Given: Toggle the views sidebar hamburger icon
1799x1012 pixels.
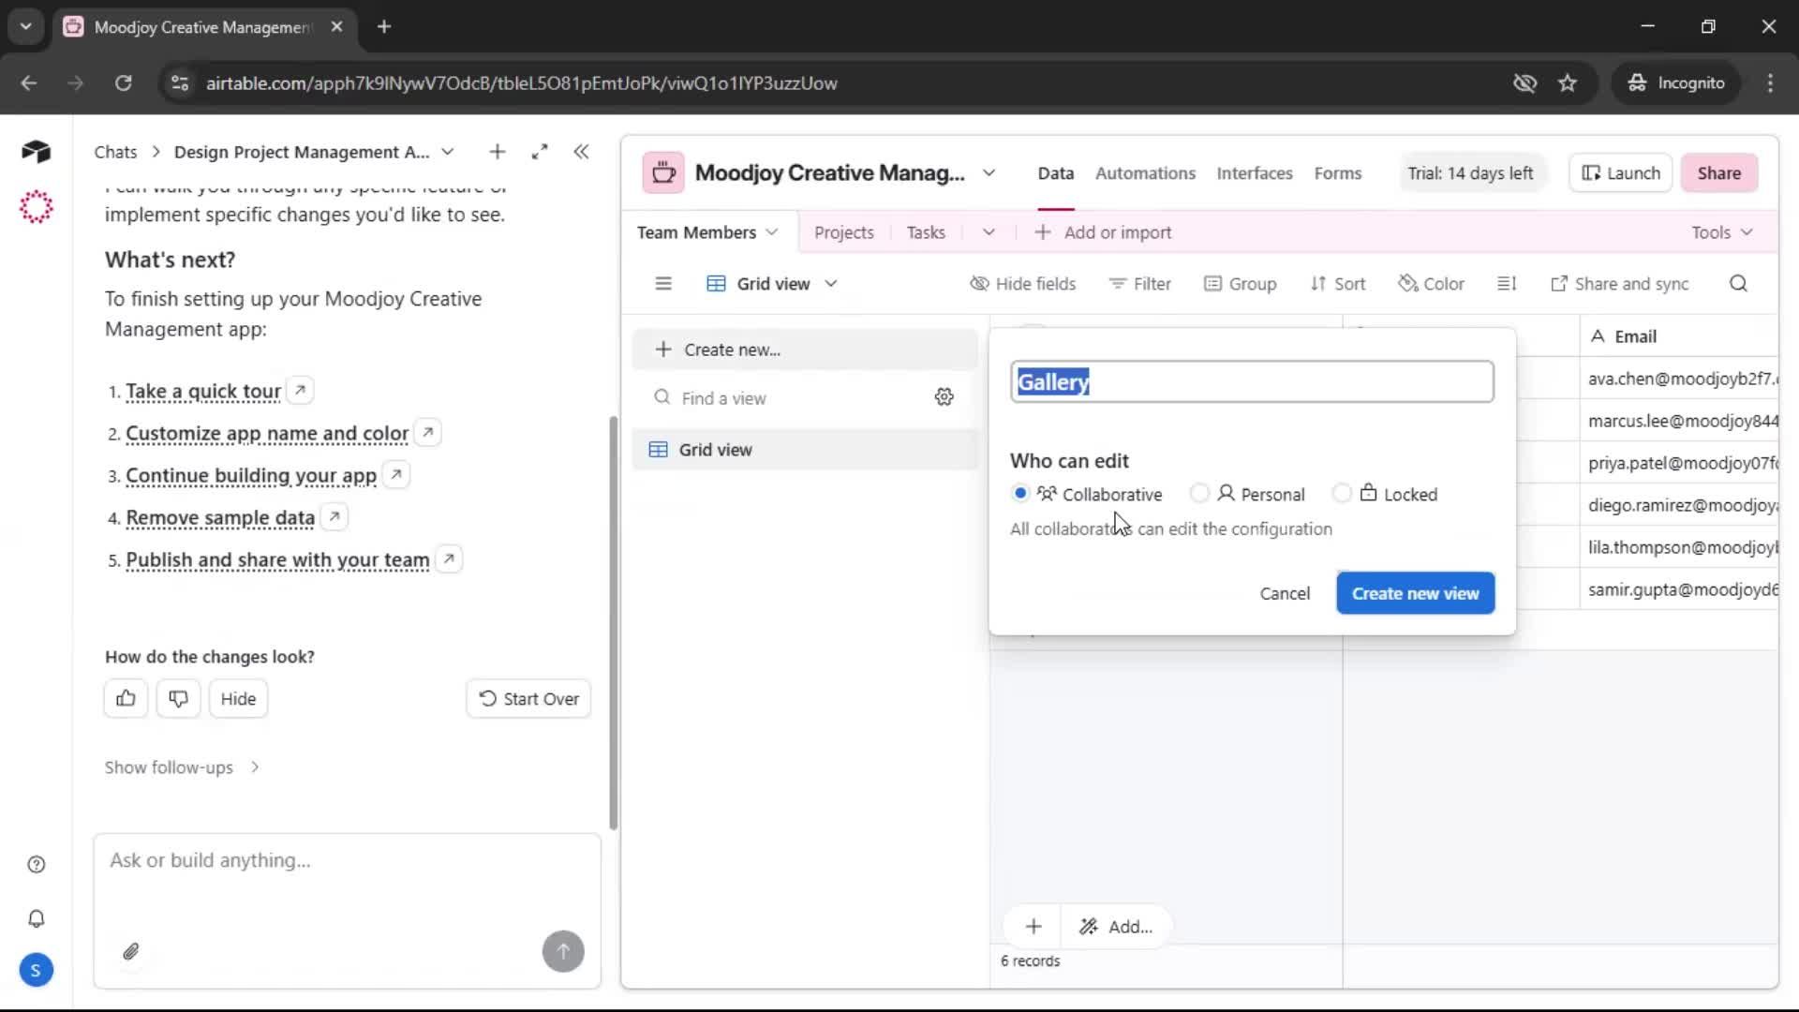Looking at the screenshot, I should (x=663, y=283).
